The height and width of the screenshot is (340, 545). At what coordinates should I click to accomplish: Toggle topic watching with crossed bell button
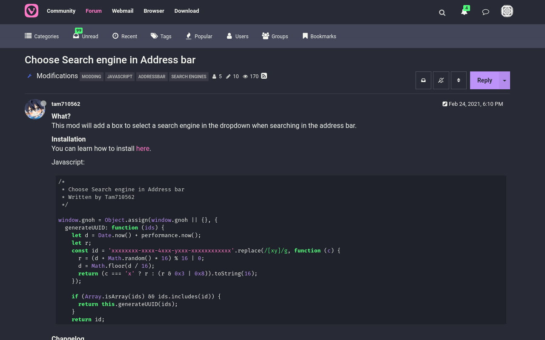point(441,80)
